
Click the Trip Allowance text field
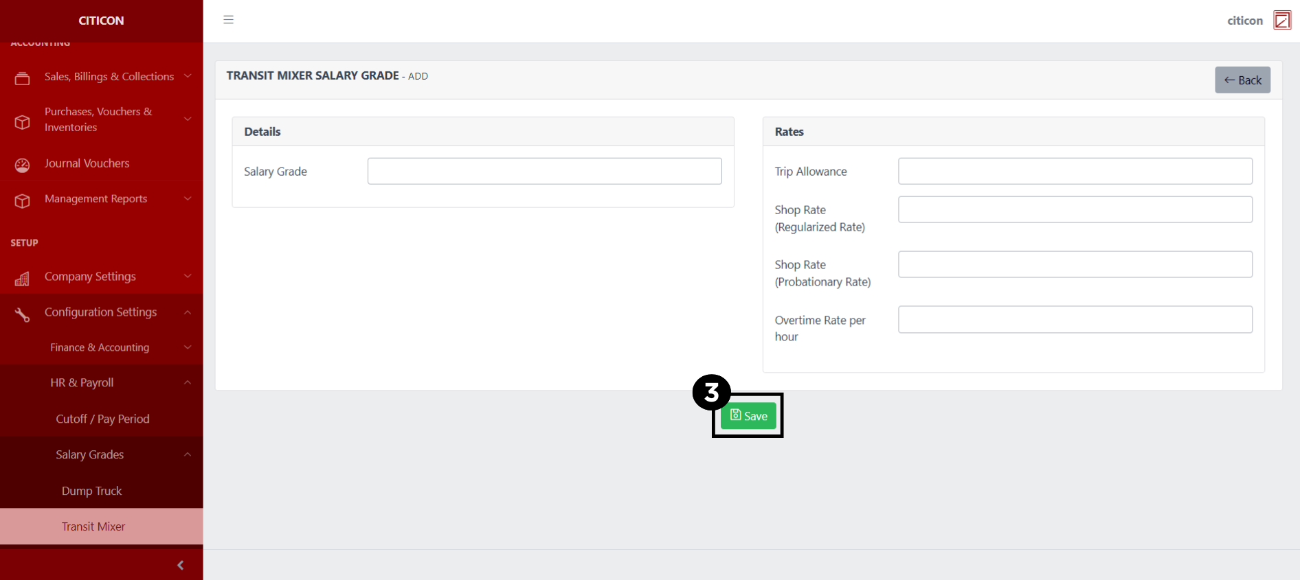pos(1075,171)
